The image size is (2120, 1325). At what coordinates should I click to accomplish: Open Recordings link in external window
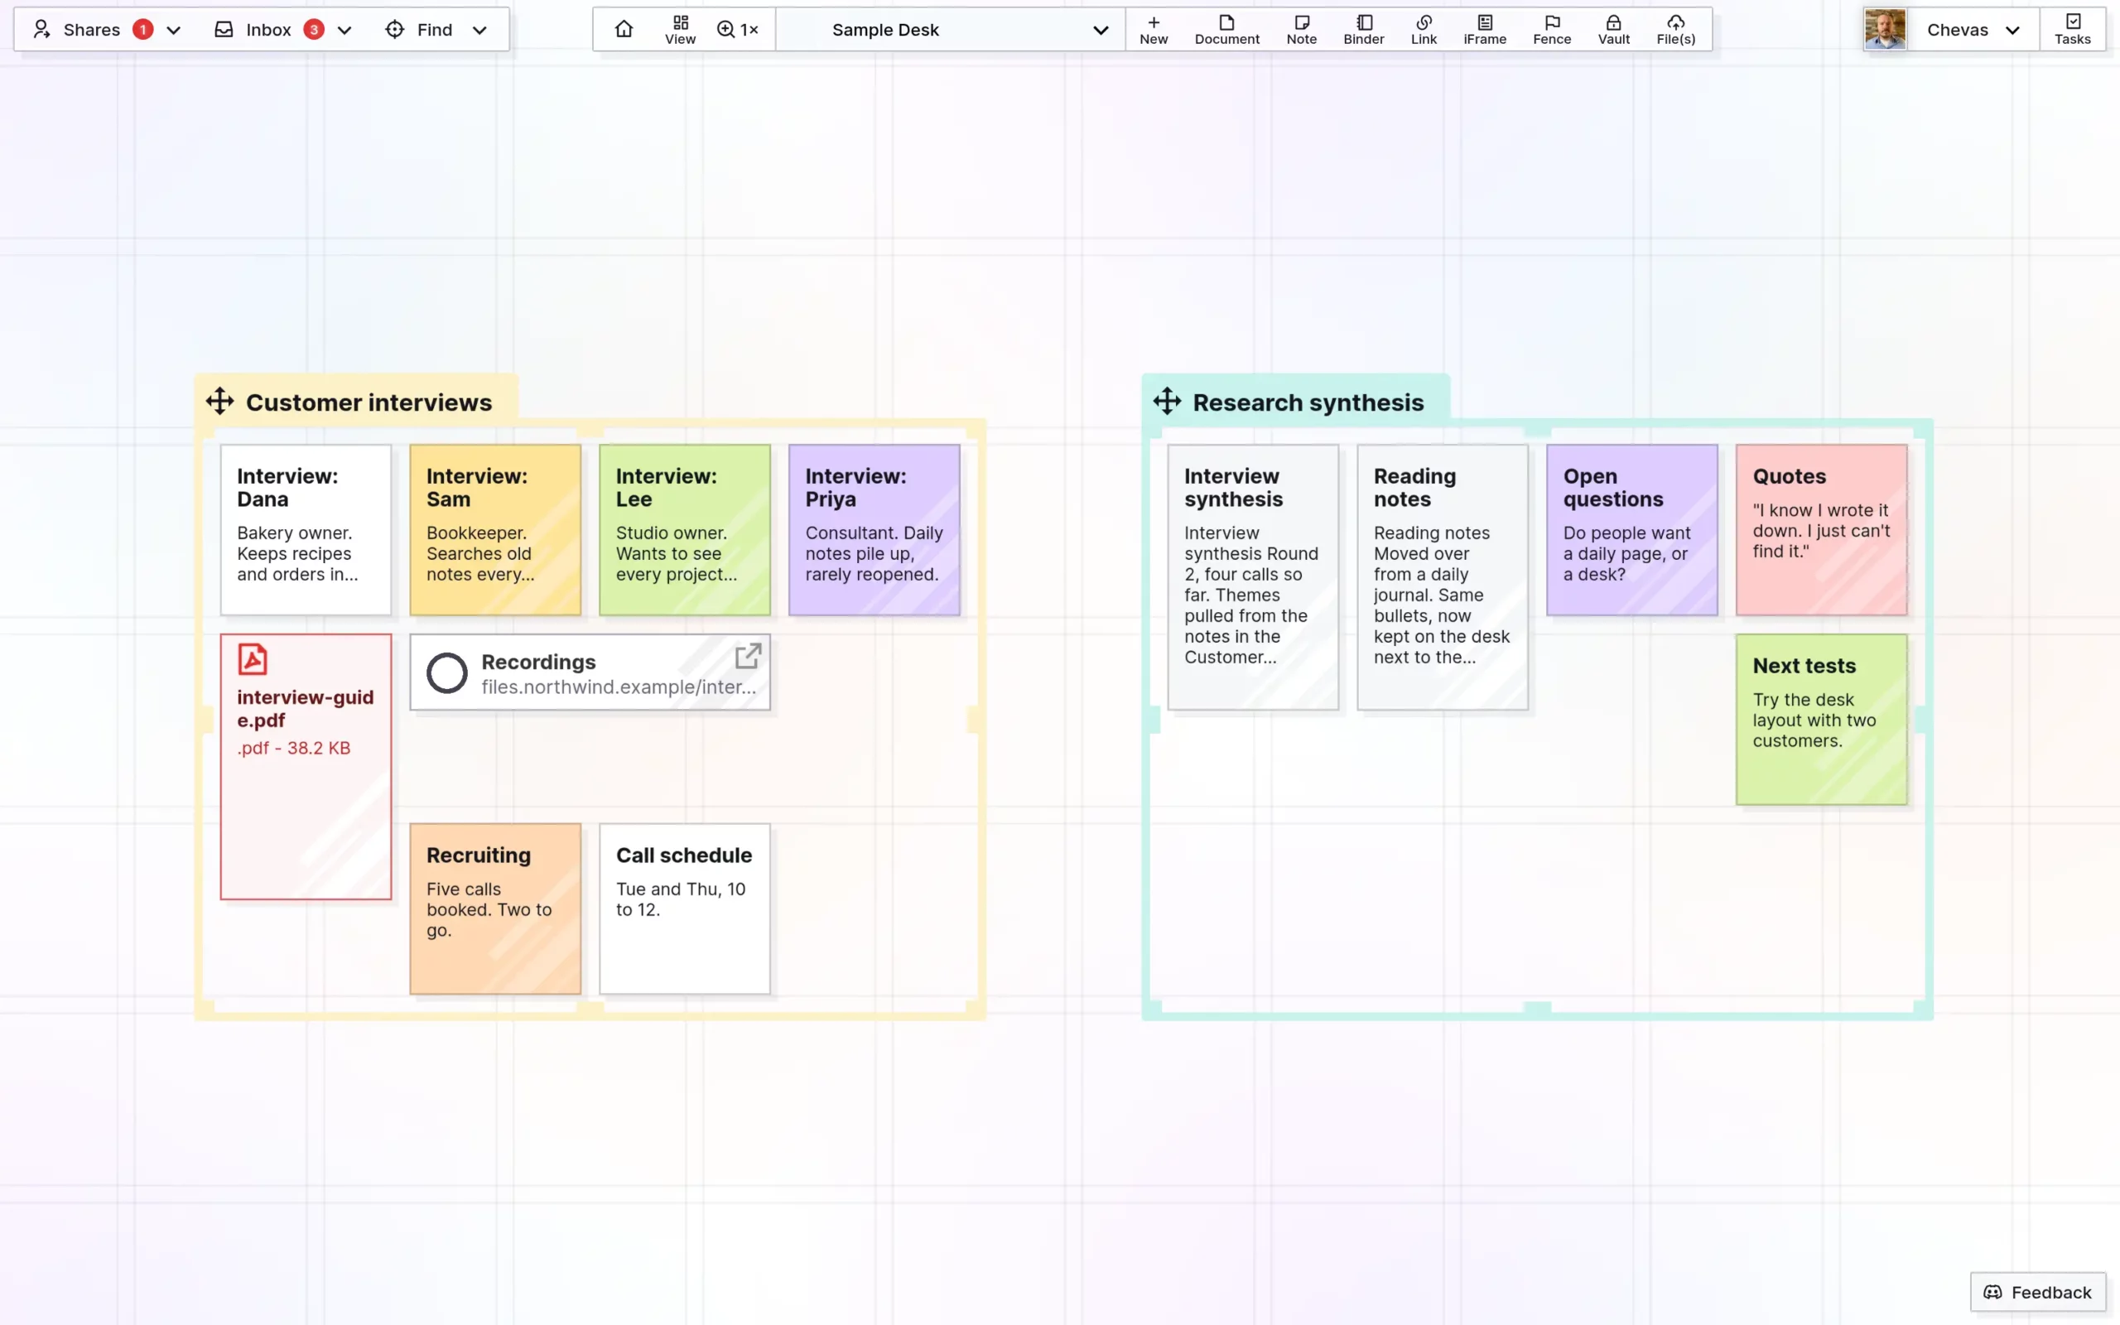coord(747,656)
